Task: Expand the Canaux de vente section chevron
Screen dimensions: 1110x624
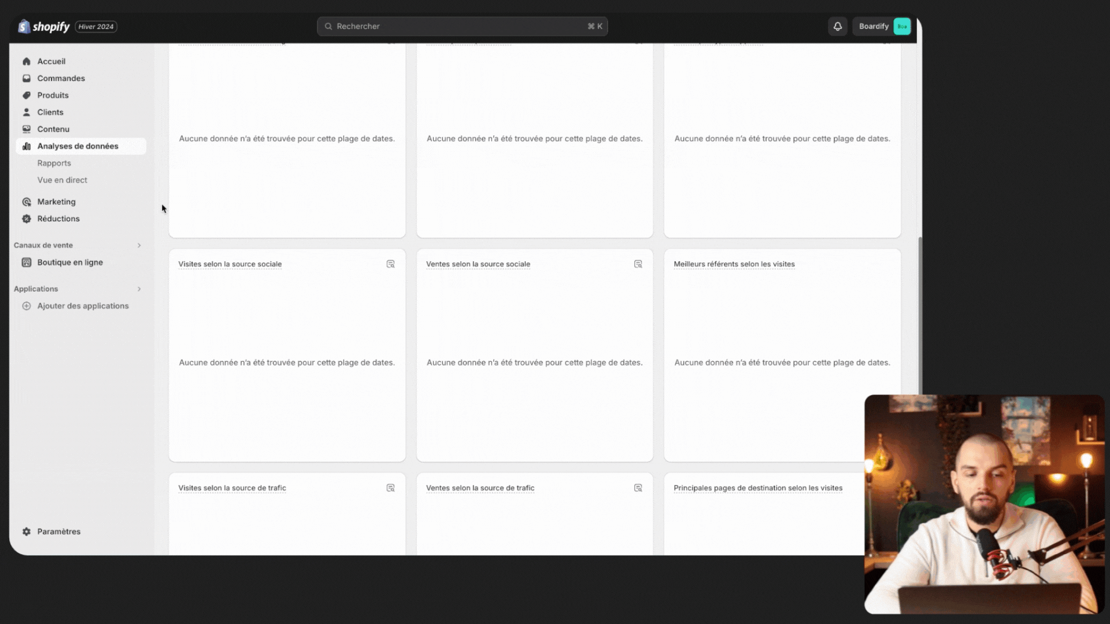Action: 139,246
